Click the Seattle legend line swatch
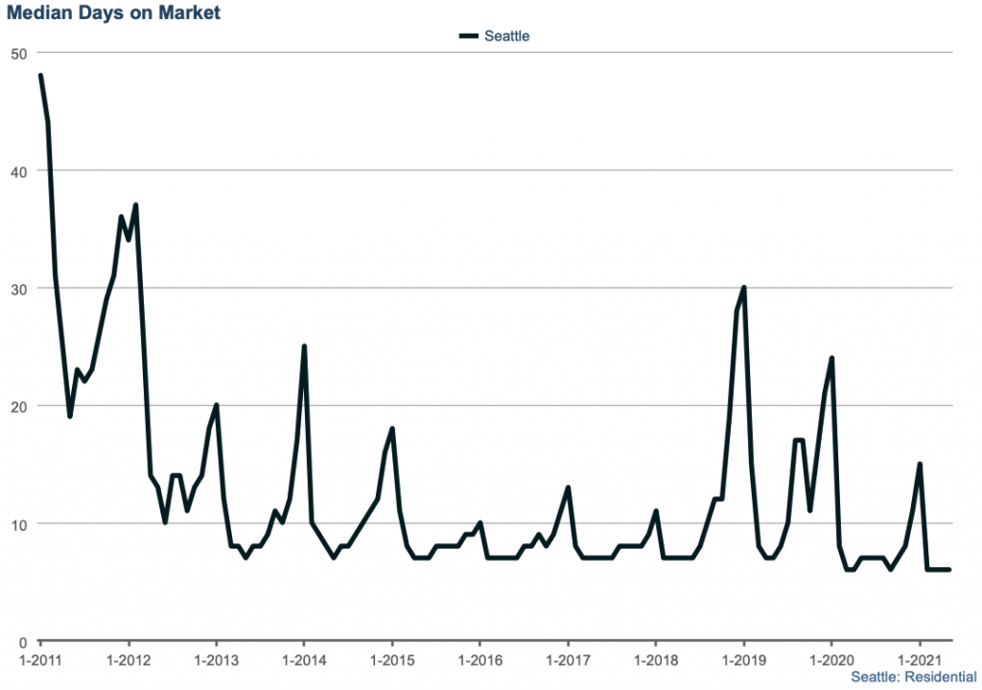Screen dimensions: 982x690 [x=469, y=36]
